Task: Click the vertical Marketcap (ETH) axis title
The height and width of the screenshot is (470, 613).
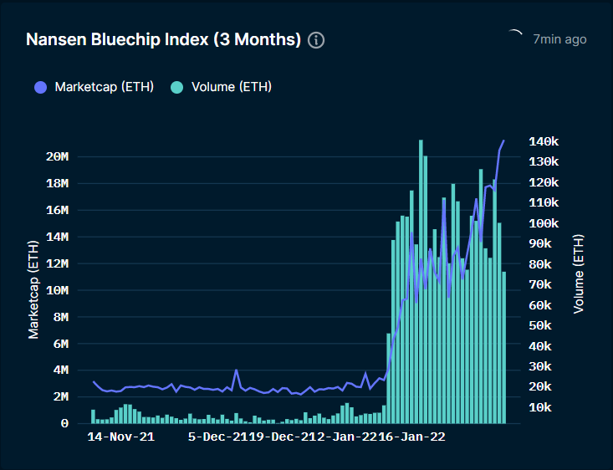Action: (33, 289)
